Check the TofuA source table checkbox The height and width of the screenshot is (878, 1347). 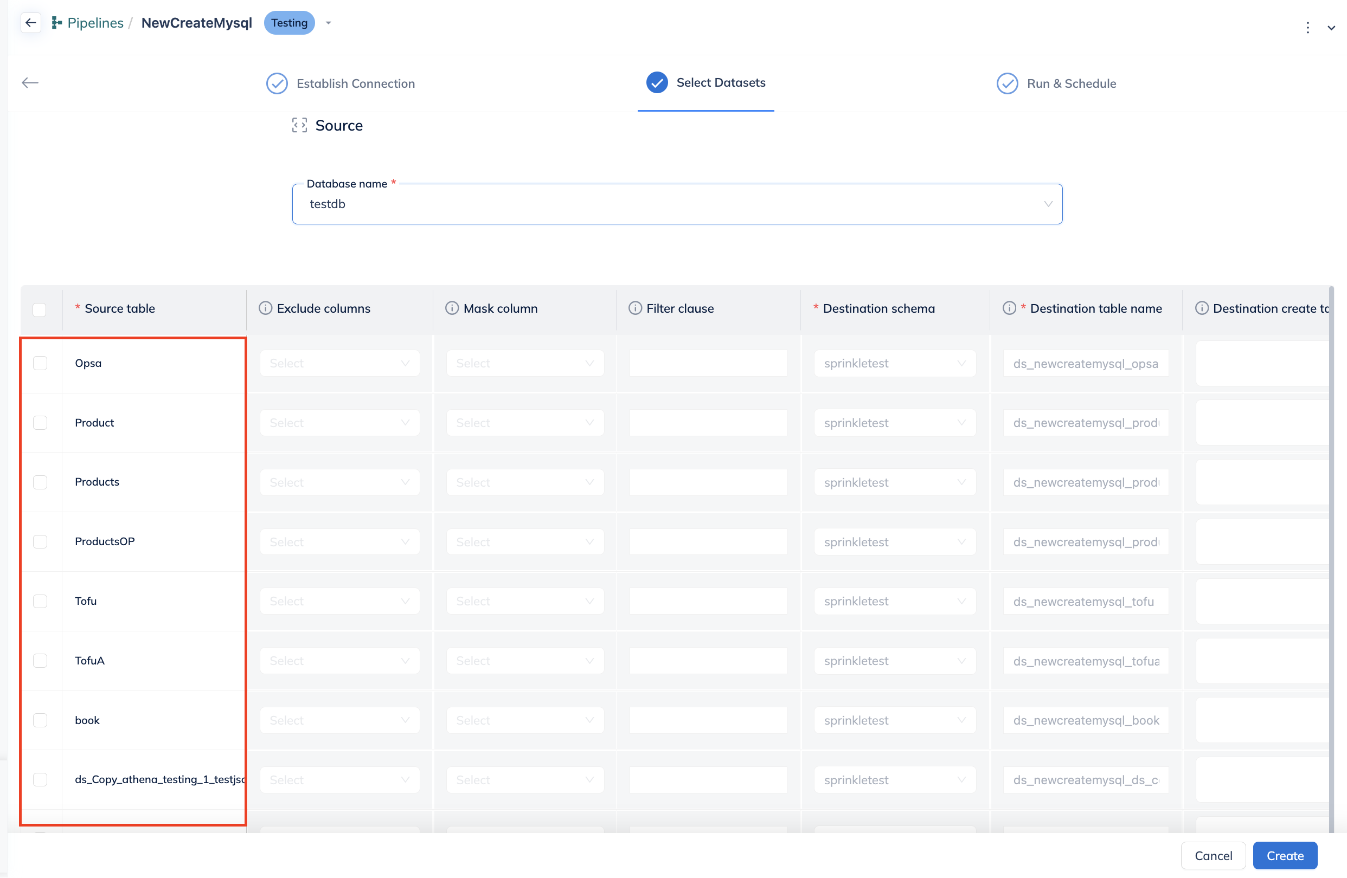point(40,661)
